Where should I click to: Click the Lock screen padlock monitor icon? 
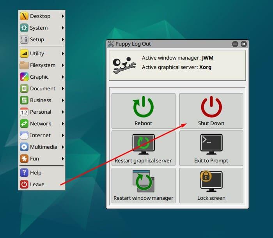pos(211,181)
